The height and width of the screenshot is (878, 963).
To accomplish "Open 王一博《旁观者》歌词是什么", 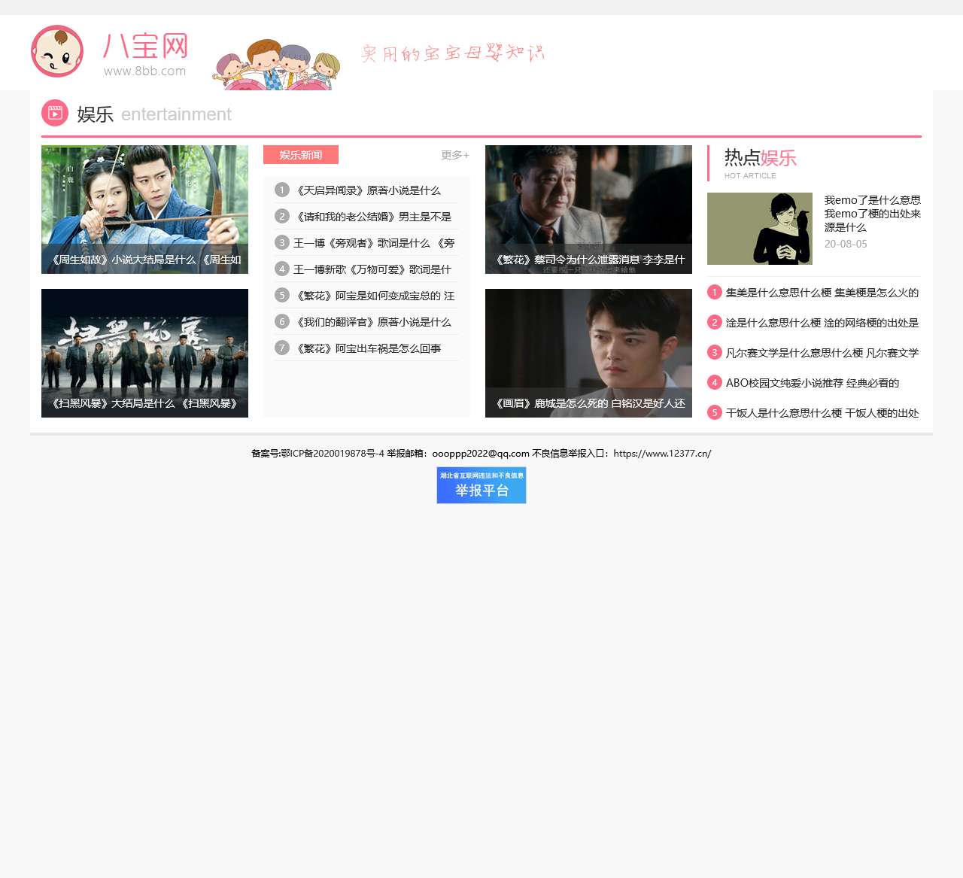I will coord(374,243).
